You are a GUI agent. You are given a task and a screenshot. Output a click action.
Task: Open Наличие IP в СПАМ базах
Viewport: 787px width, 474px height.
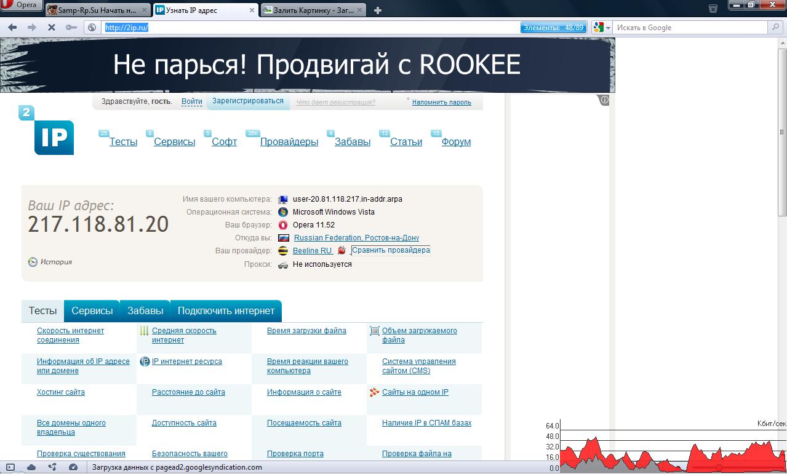[426, 423]
